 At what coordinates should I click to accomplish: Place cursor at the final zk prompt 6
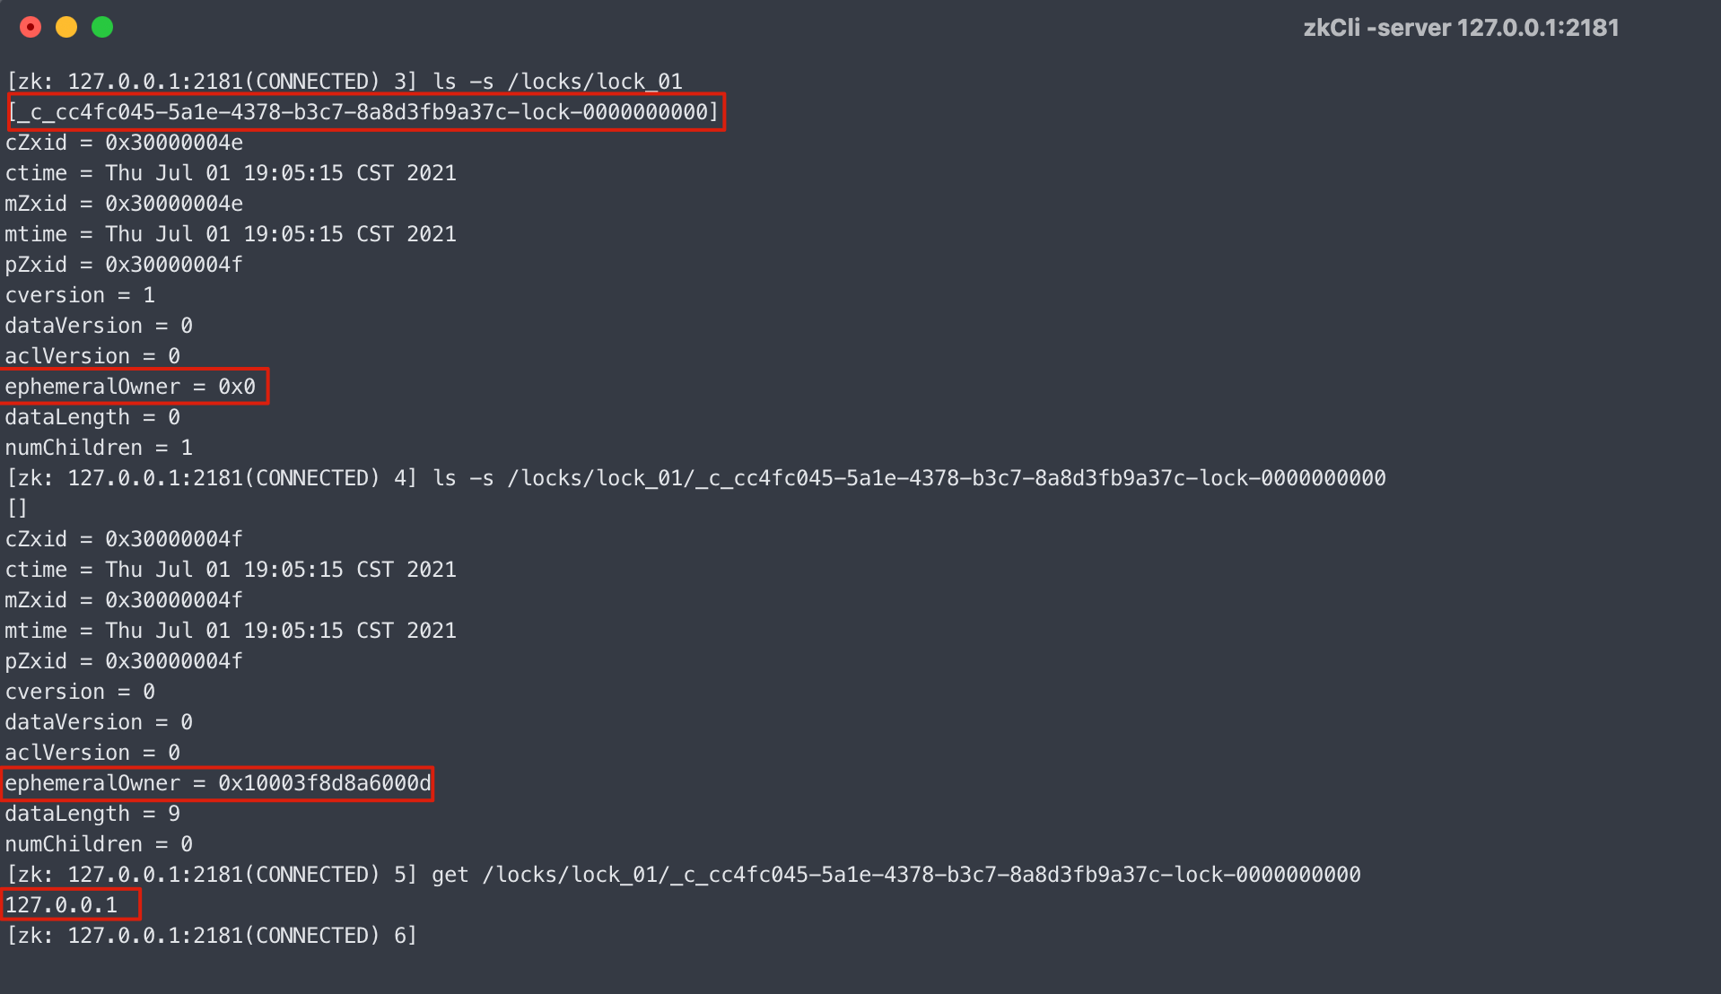coord(212,936)
